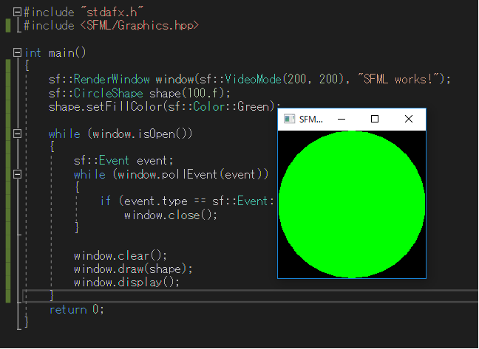Close the SFML works! window
The width and height of the screenshot is (479, 349).
(409, 119)
